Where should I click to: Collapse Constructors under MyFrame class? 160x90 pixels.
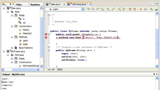coord(12,62)
